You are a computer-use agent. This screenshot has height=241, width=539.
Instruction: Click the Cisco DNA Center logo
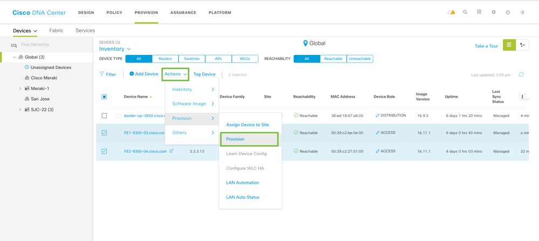click(39, 13)
